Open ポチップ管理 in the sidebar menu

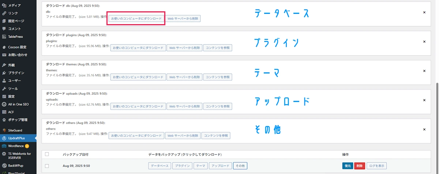coord(18,120)
